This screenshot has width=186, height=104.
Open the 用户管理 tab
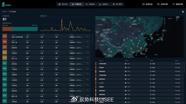[x=117, y=4]
